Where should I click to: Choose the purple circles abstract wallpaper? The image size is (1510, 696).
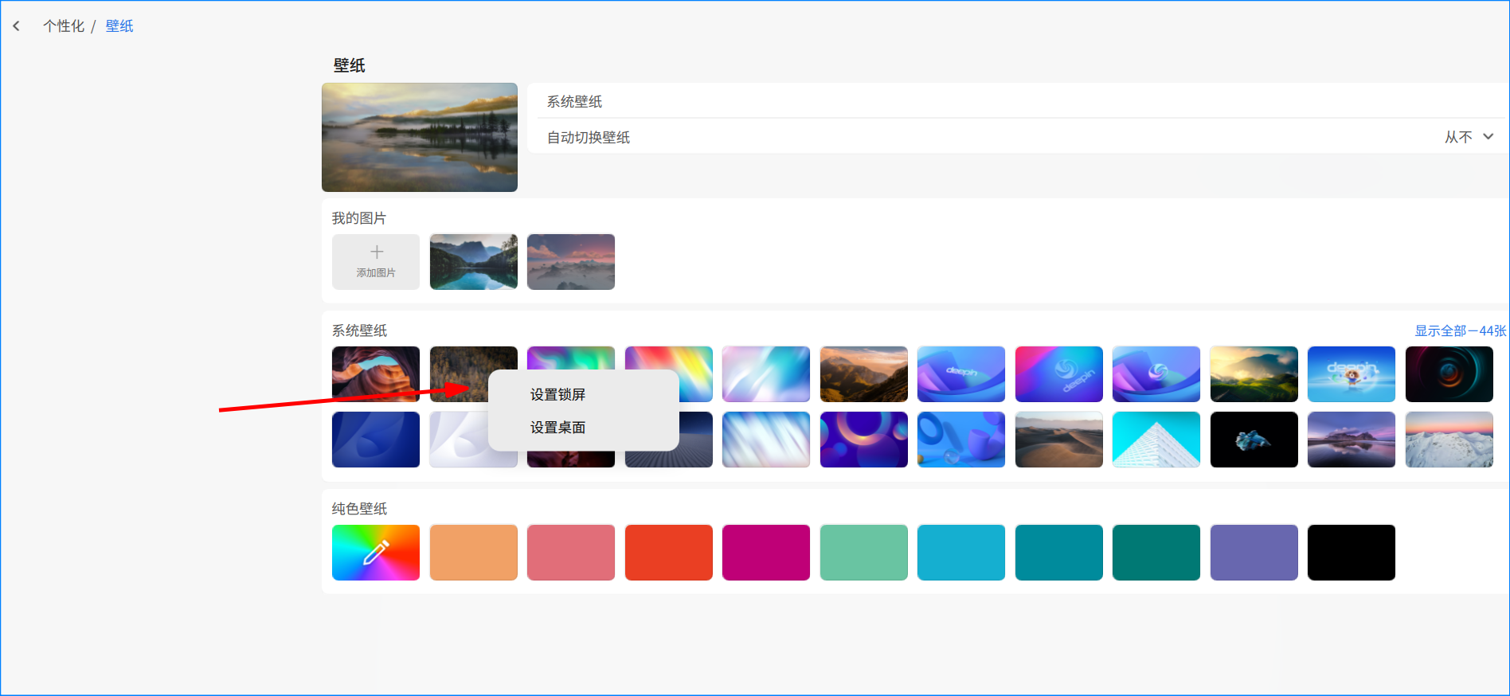864,440
